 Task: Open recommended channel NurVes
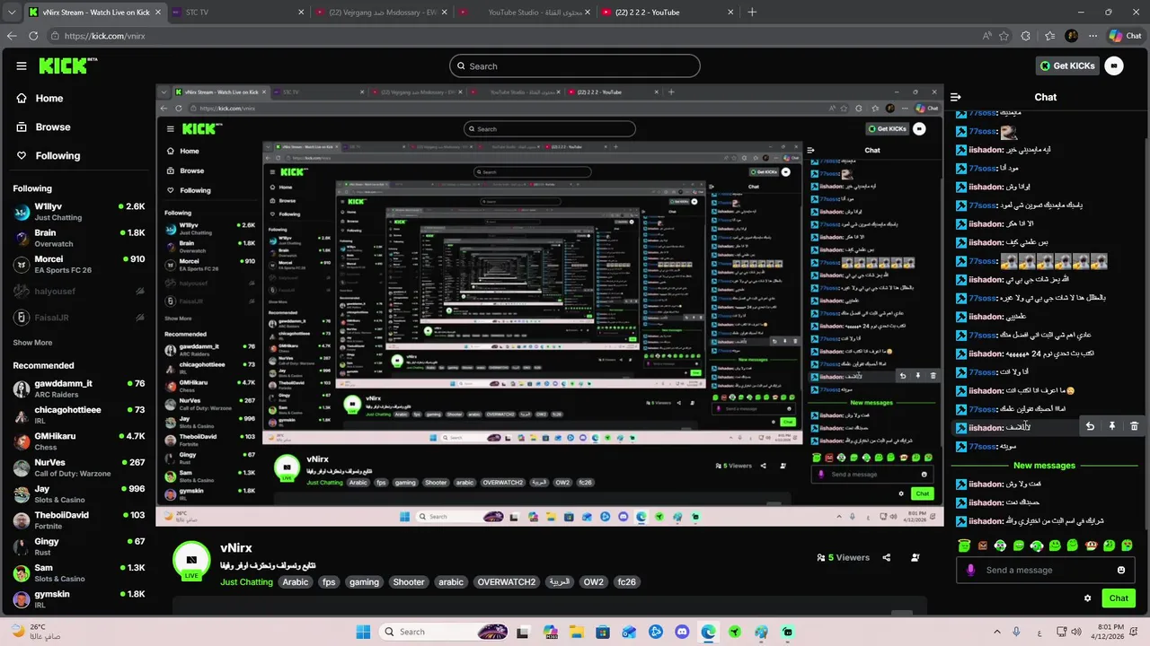coord(79,467)
